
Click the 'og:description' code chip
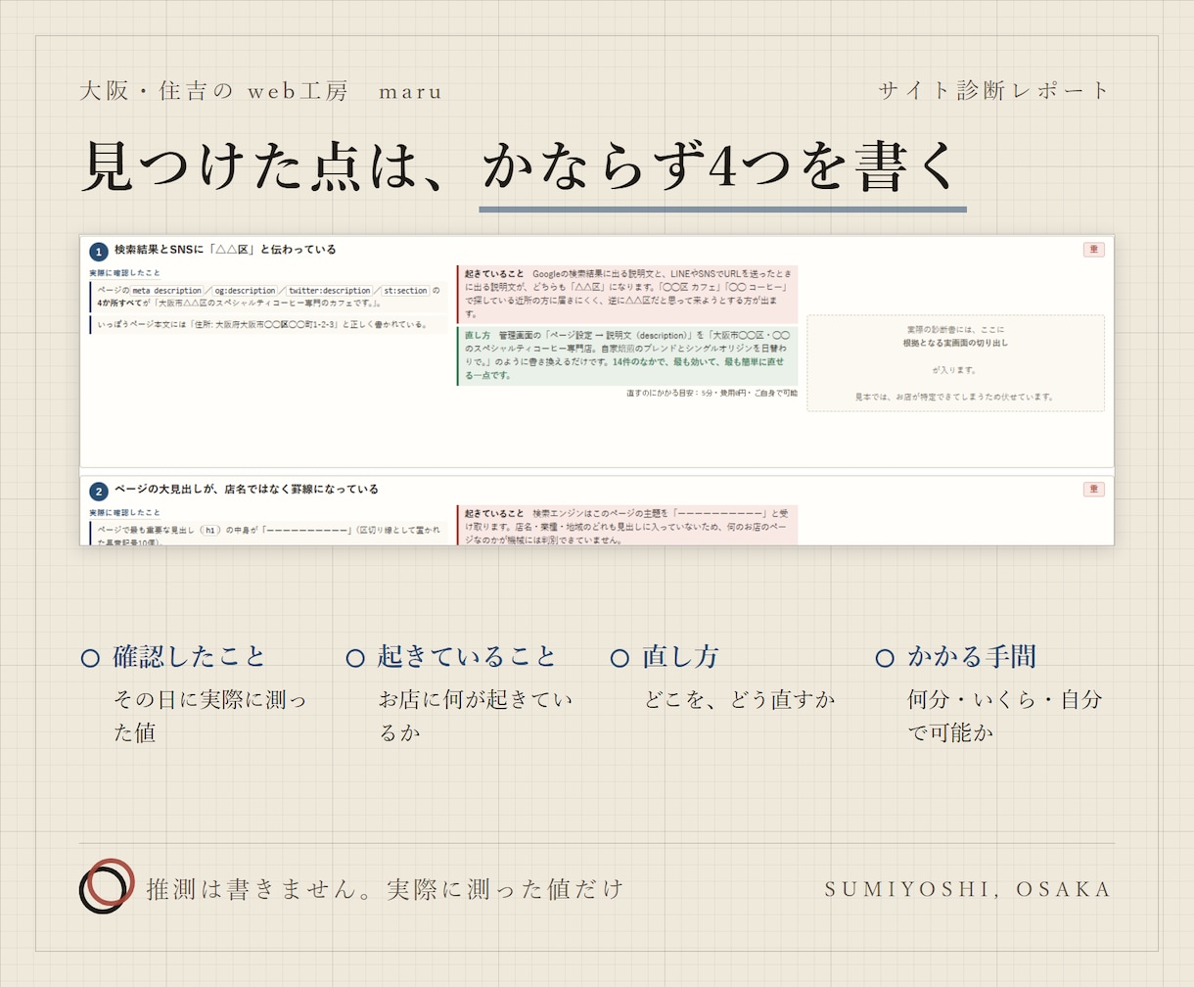pyautogui.click(x=245, y=291)
